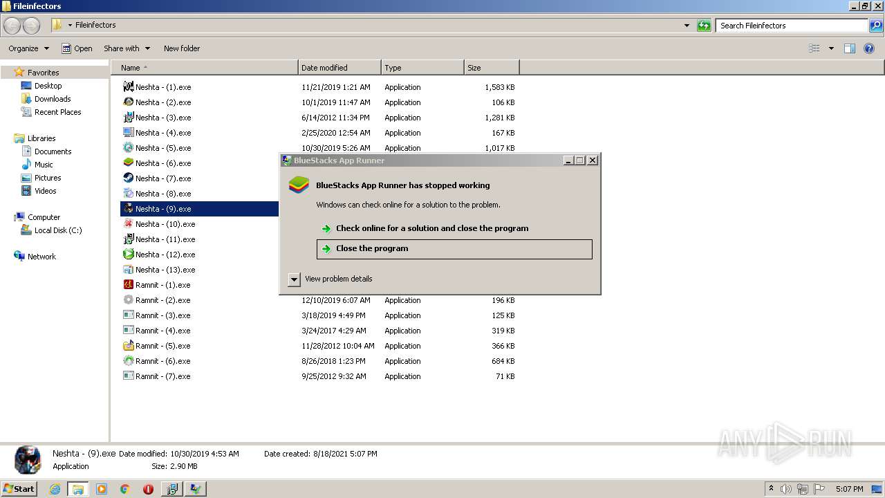The width and height of the screenshot is (885, 498).
Task: Choose Check online for a solution
Action: (454, 228)
